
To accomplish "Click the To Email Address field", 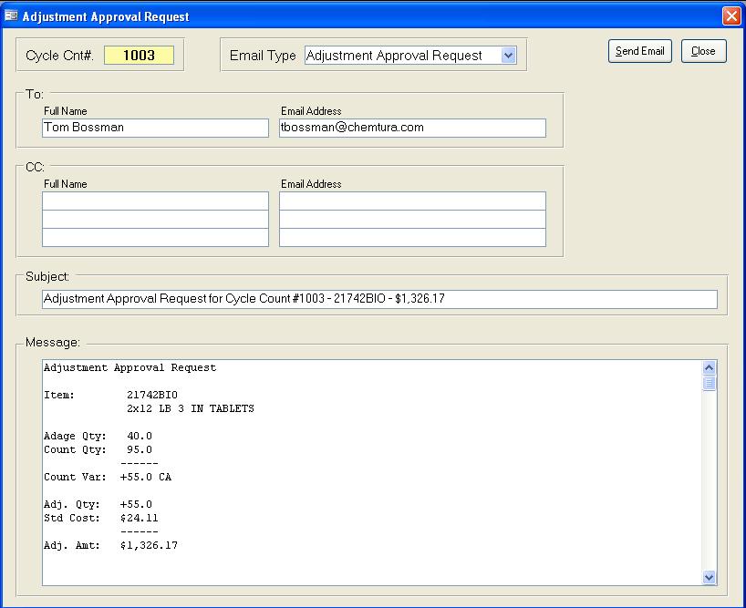I will pos(412,128).
